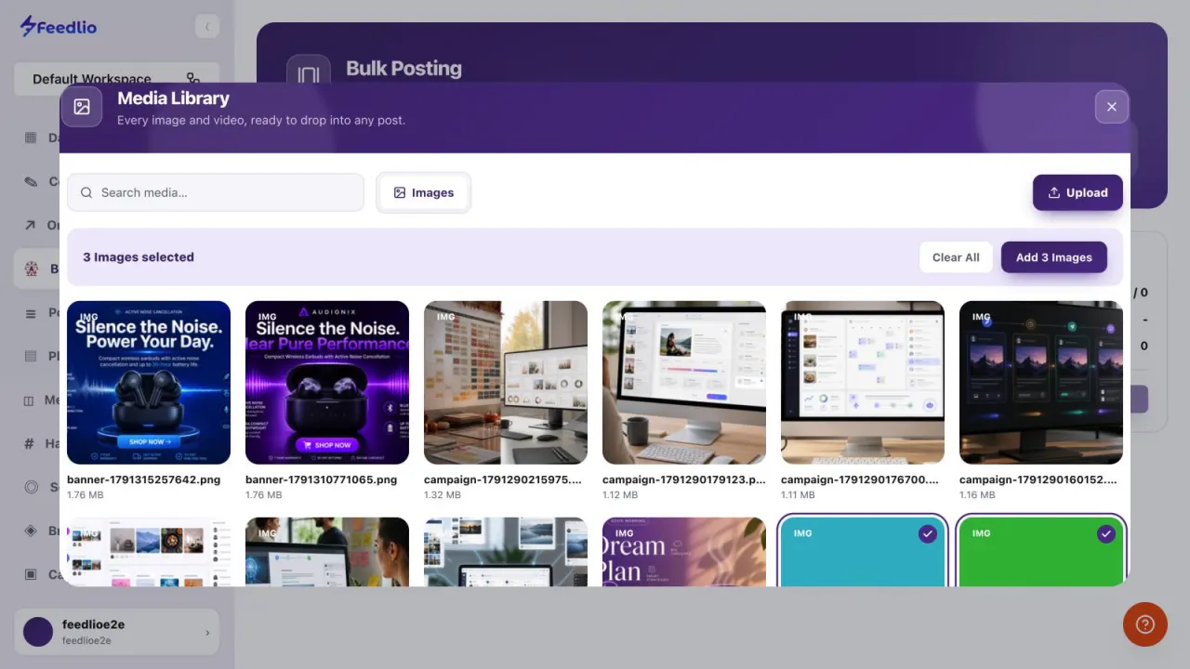Click the 1.32 MB file size text
1190x669 pixels.
443,495
